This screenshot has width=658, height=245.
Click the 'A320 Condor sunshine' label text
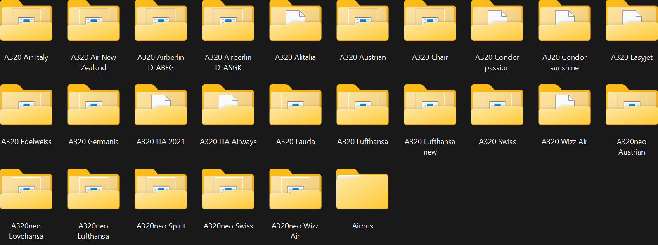pyautogui.click(x=565, y=62)
